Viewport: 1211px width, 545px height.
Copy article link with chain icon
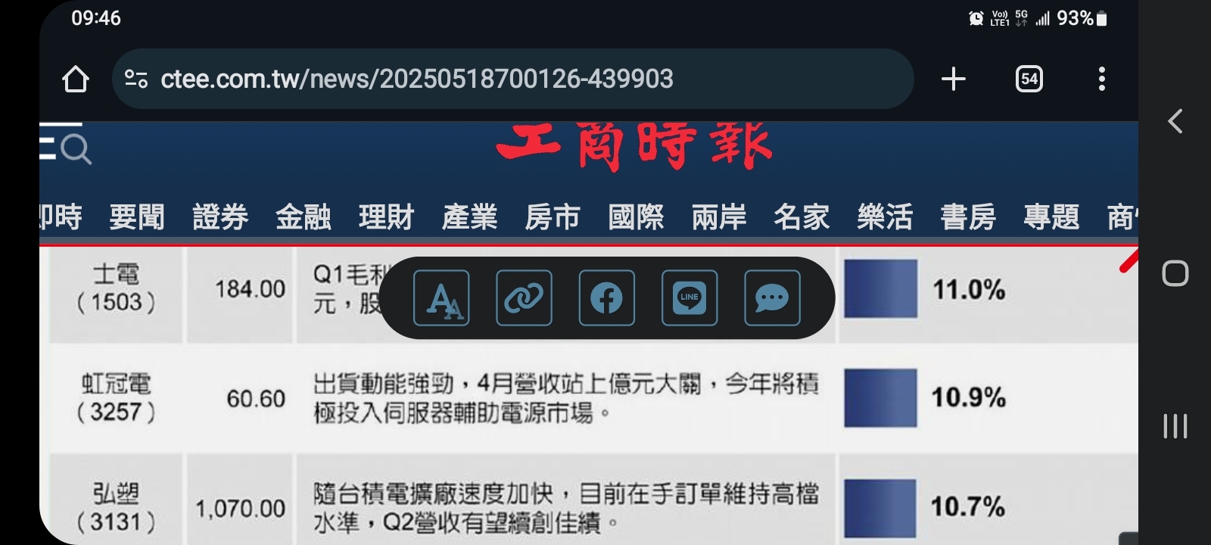point(524,298)
